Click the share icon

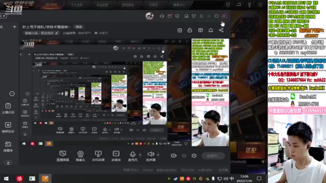tap(221, 30)
